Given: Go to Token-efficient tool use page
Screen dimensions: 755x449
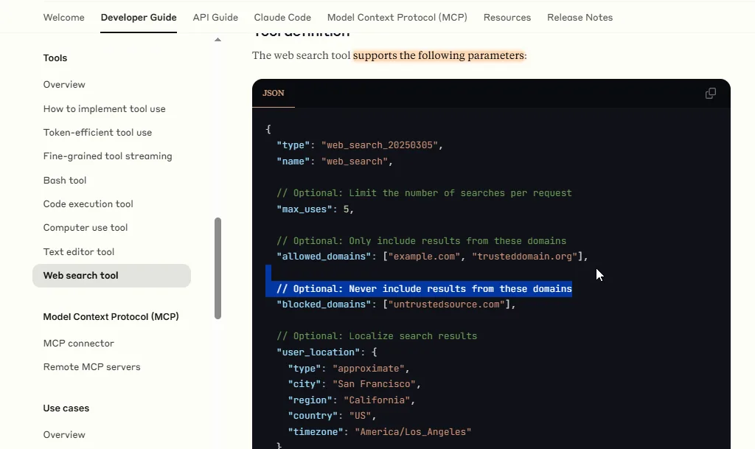Looking at the screenshot, I should 97,133.
